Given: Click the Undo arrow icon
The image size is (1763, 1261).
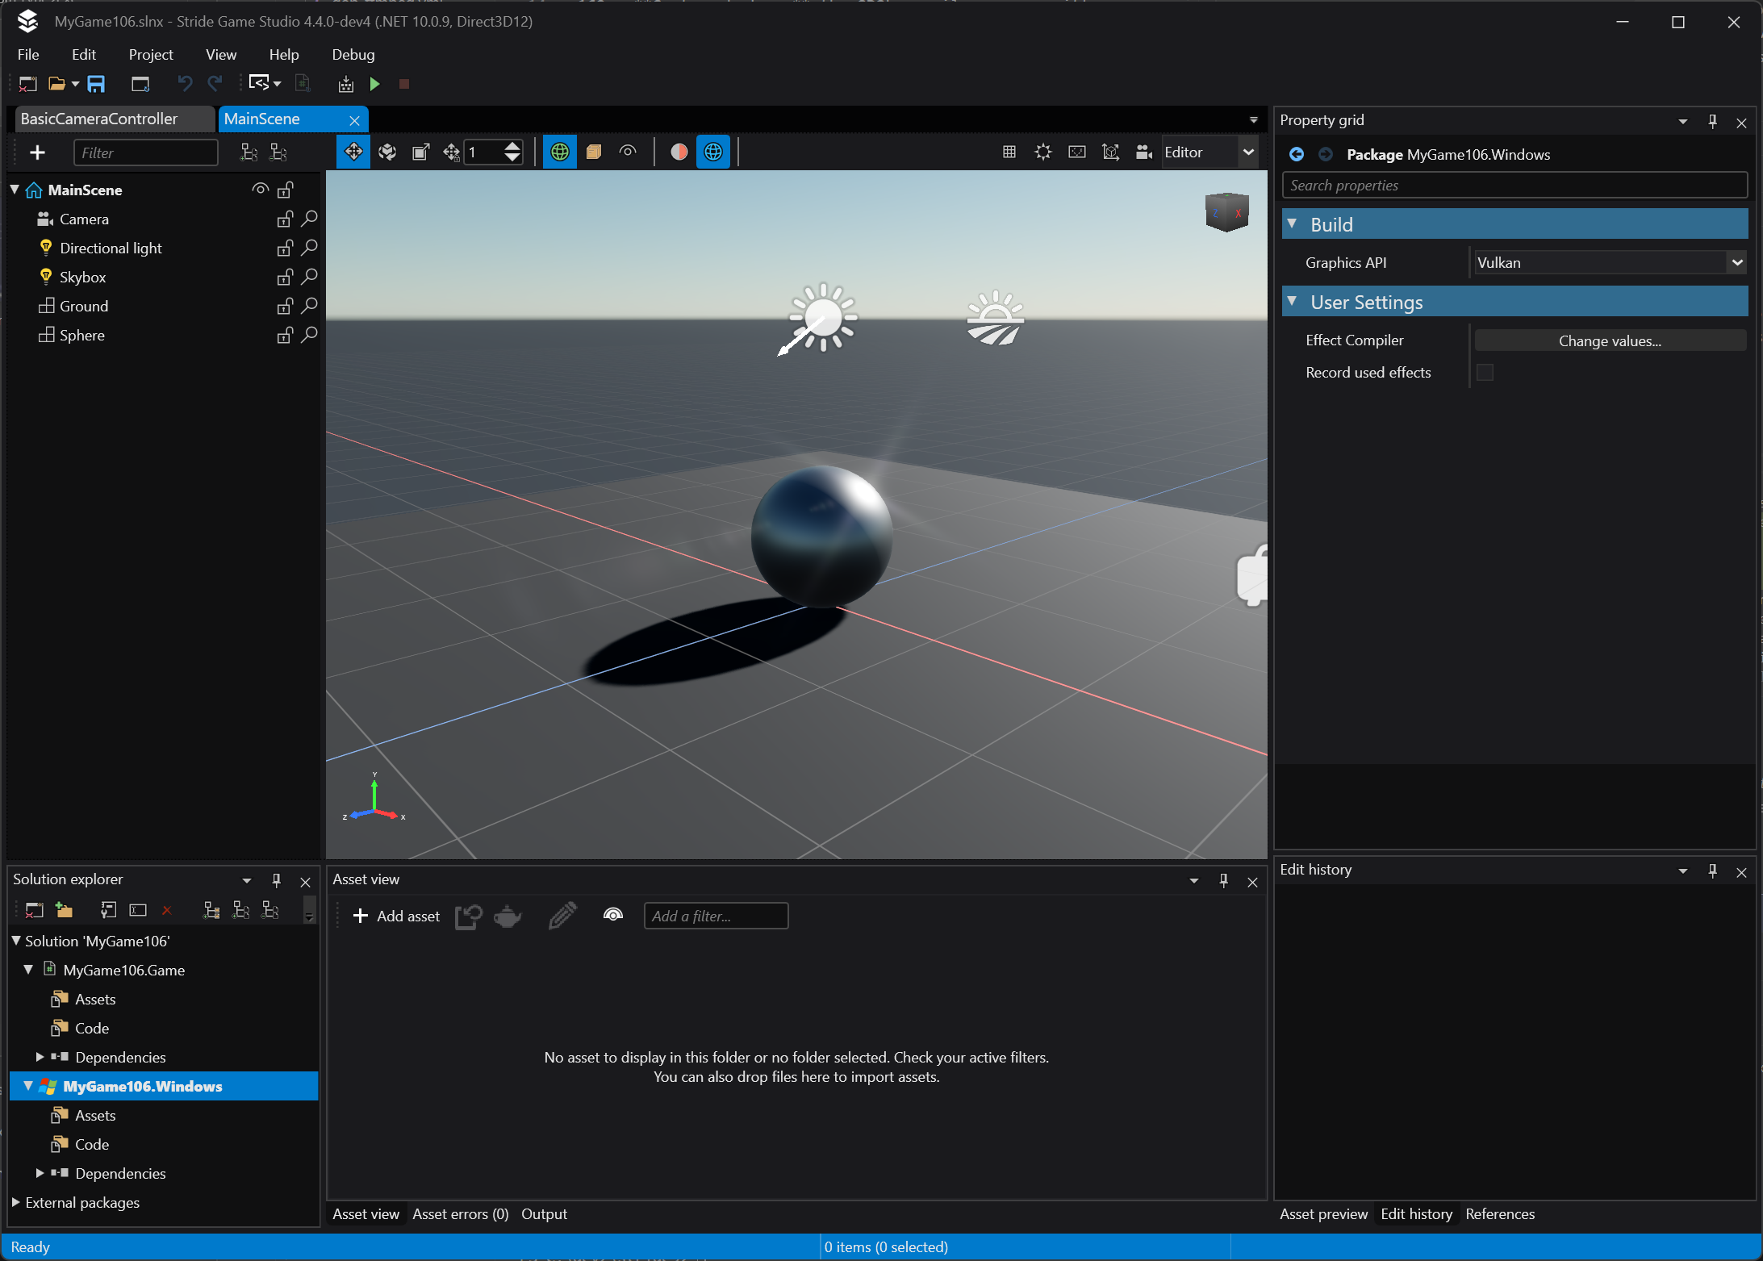Looking at the screenshot, I should 185,84.
